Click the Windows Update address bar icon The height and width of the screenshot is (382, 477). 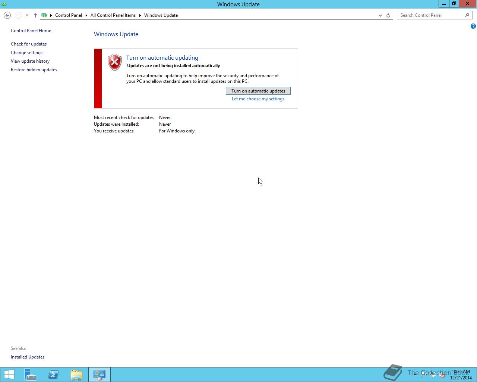(44, 15)
